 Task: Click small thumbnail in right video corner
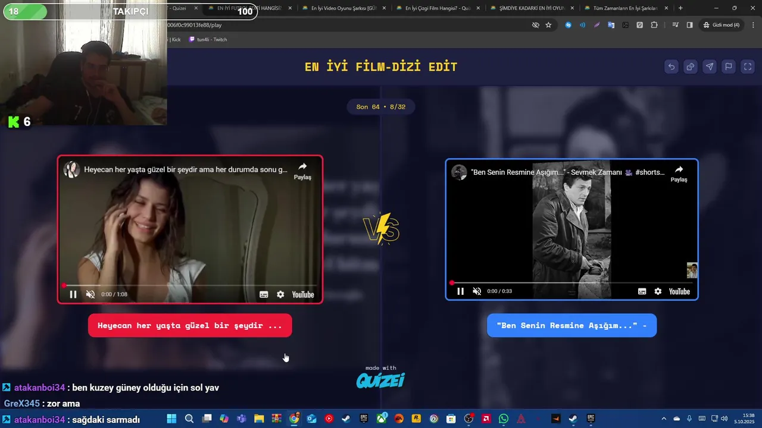click(692, 270)
